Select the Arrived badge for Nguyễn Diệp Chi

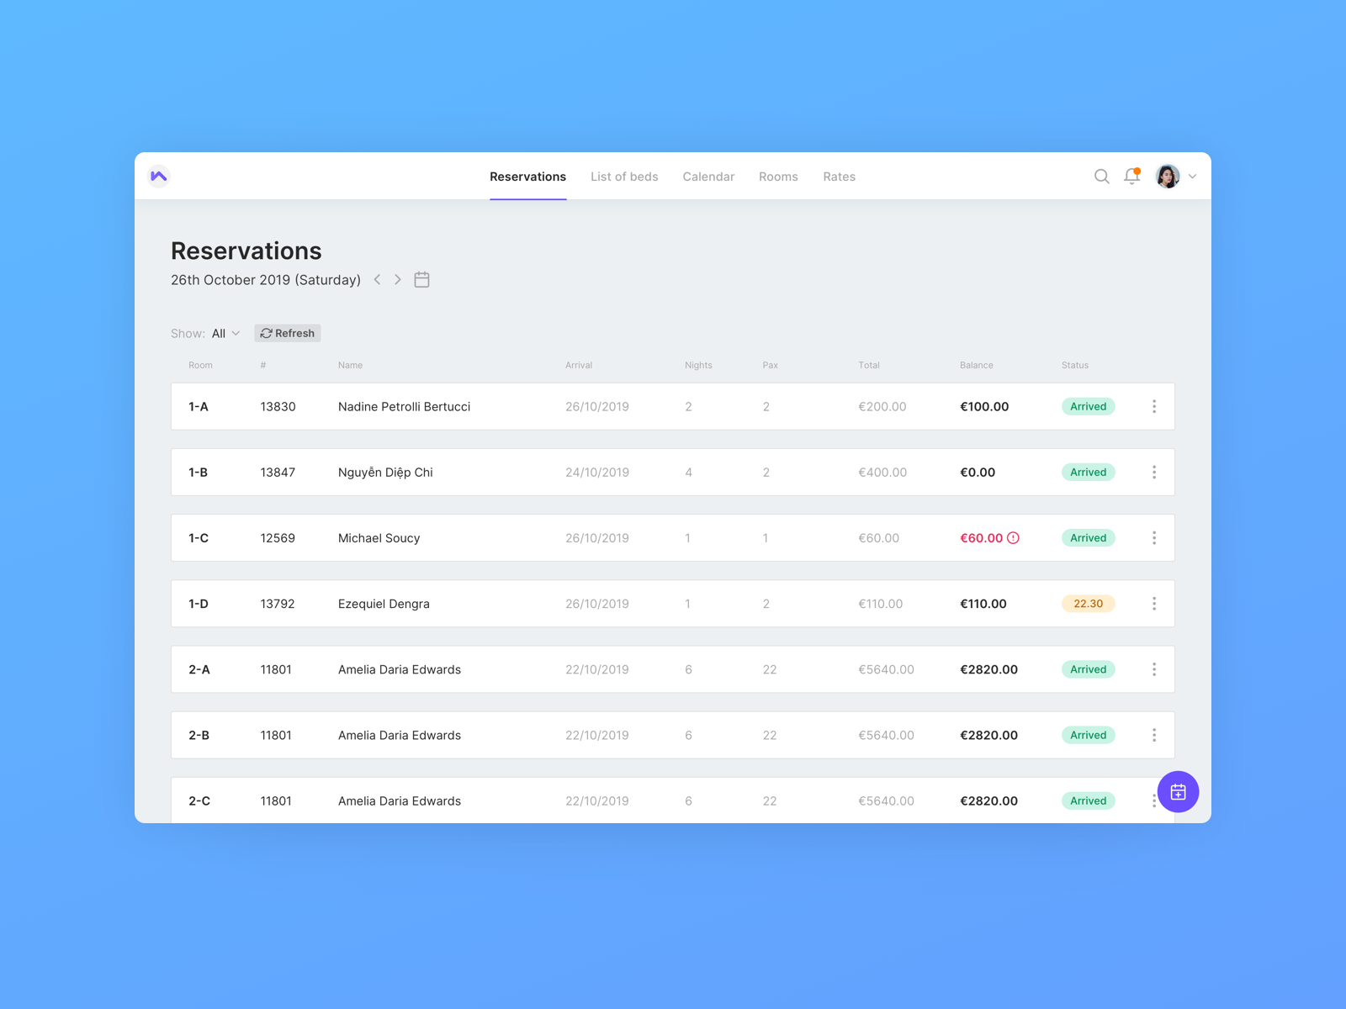coord(1088,472)
